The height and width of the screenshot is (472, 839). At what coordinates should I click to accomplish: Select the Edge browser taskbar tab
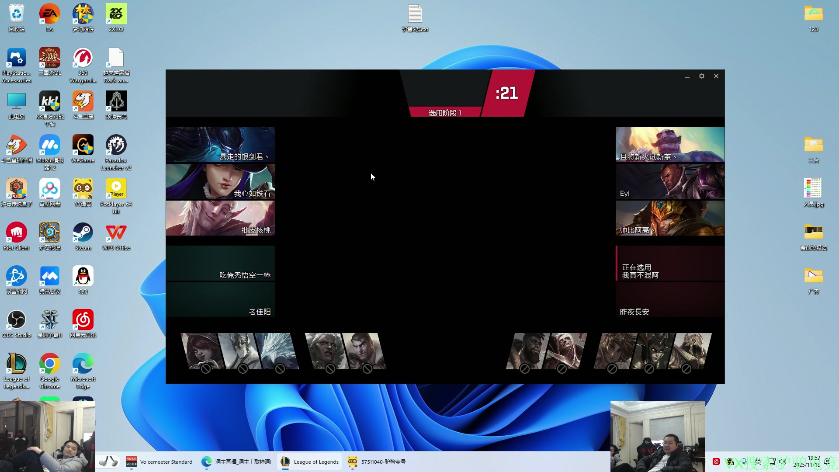236,462
